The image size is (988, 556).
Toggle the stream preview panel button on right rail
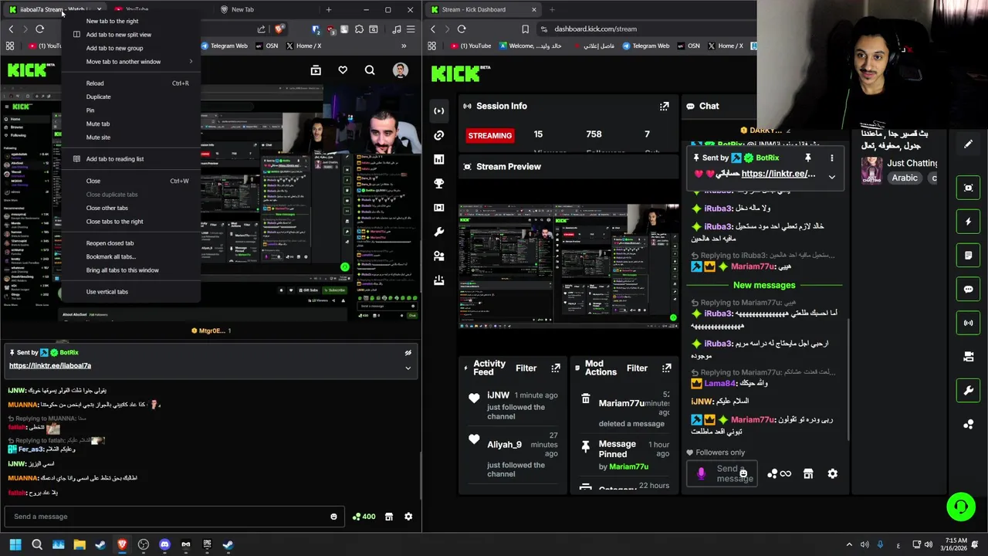[x=968, y=188]
